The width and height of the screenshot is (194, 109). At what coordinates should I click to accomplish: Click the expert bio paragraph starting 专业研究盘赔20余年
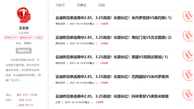23,70
